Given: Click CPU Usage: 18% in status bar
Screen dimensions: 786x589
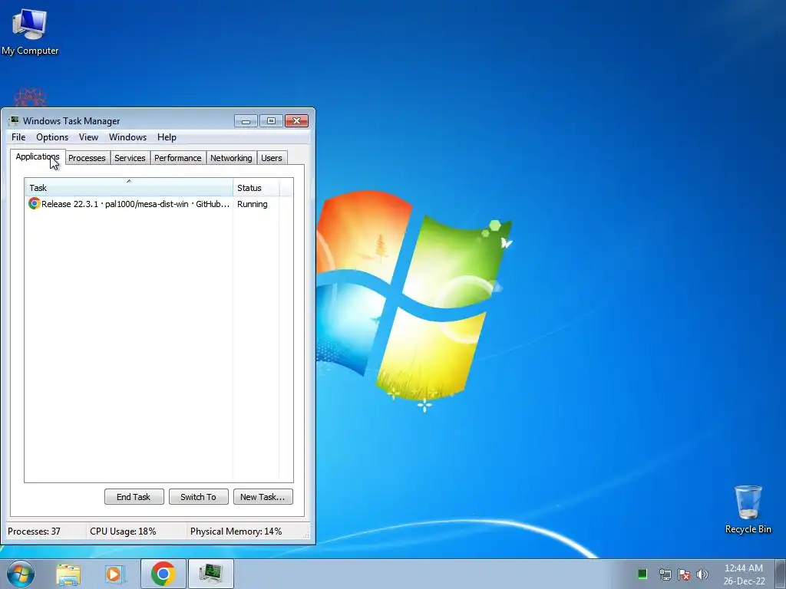Looking at the screenshot, I should [123, 531].
